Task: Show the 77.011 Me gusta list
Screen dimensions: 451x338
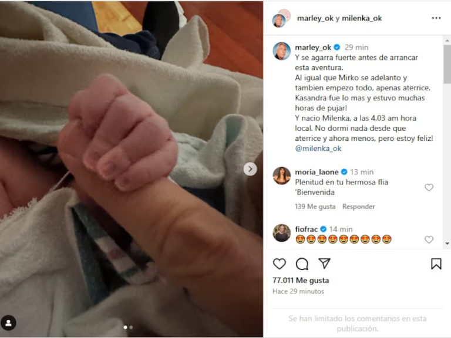Action: pos(301,280)
